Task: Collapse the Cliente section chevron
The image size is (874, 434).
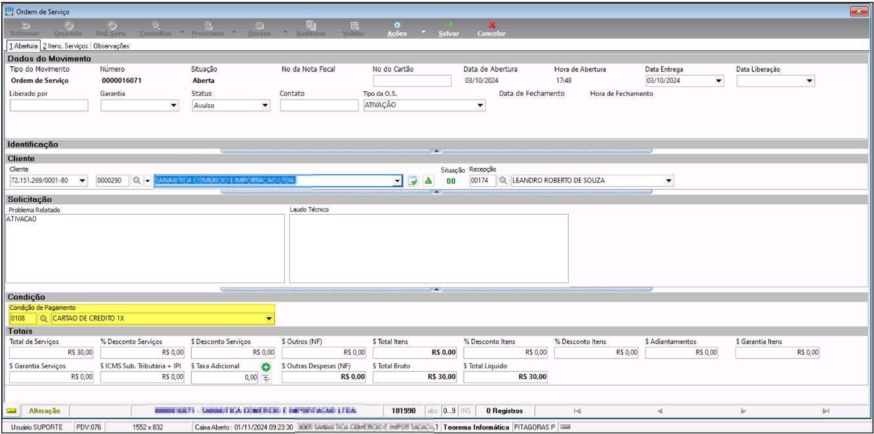Action: pyautogui.click(x=436, y=192)
